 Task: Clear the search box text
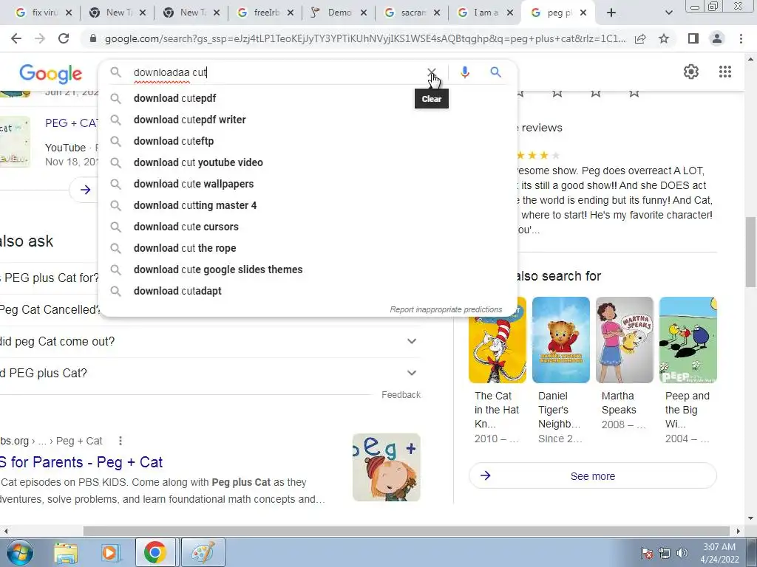click(431, 72)
